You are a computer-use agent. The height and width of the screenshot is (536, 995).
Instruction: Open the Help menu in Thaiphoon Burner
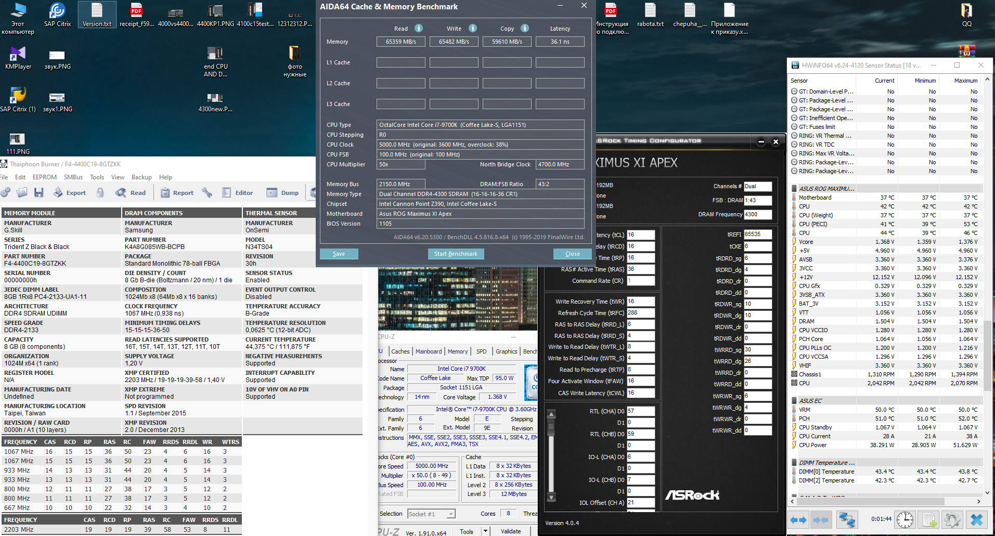(x=165, y=177)
